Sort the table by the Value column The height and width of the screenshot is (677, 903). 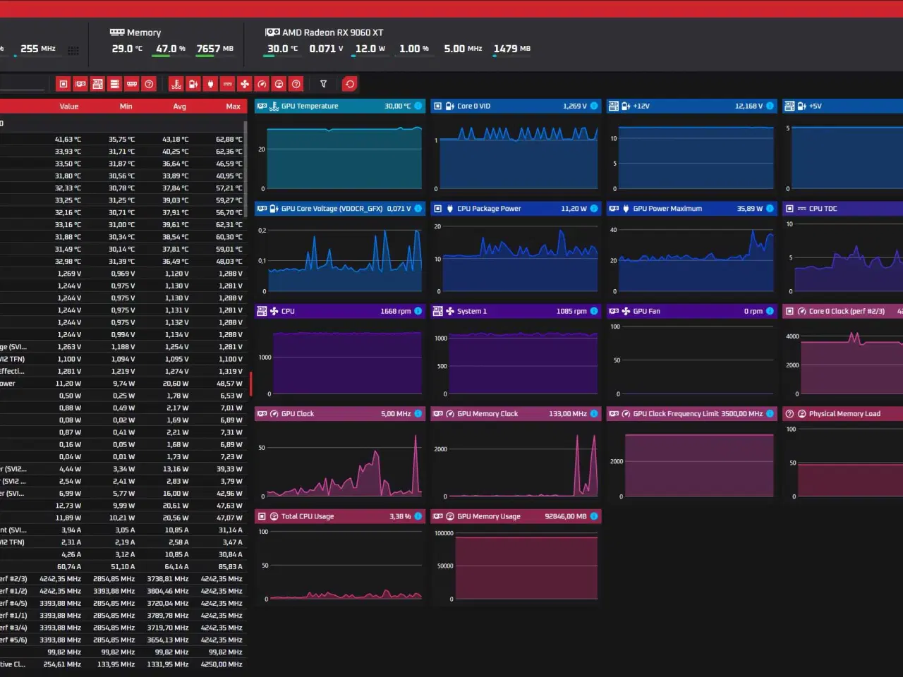pyautogui.click(x=69, y=106)
